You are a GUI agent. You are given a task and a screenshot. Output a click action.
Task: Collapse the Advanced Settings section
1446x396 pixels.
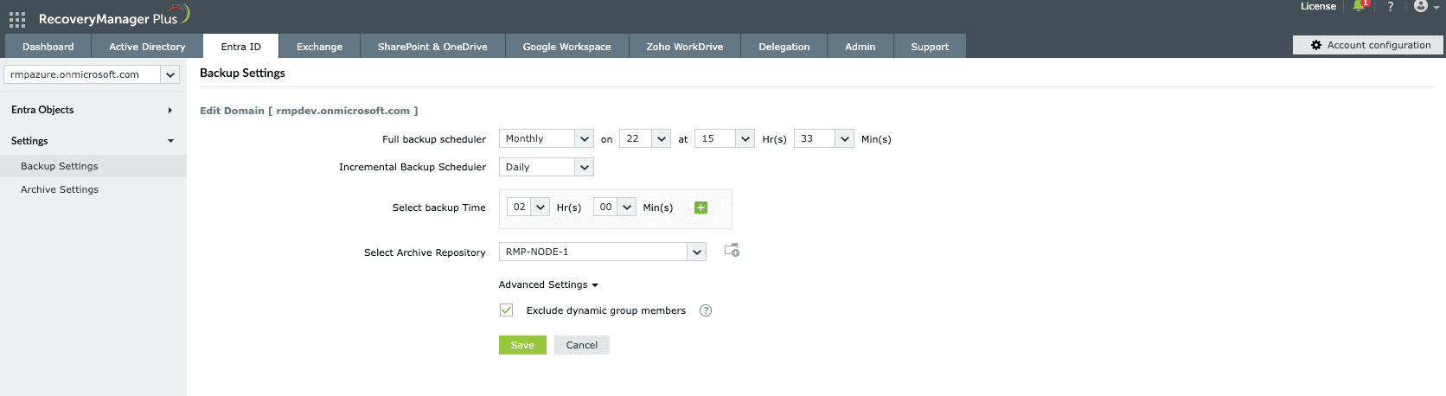coord(548,284)
